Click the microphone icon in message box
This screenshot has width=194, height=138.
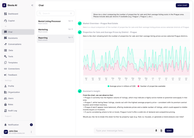coord(156,131)
